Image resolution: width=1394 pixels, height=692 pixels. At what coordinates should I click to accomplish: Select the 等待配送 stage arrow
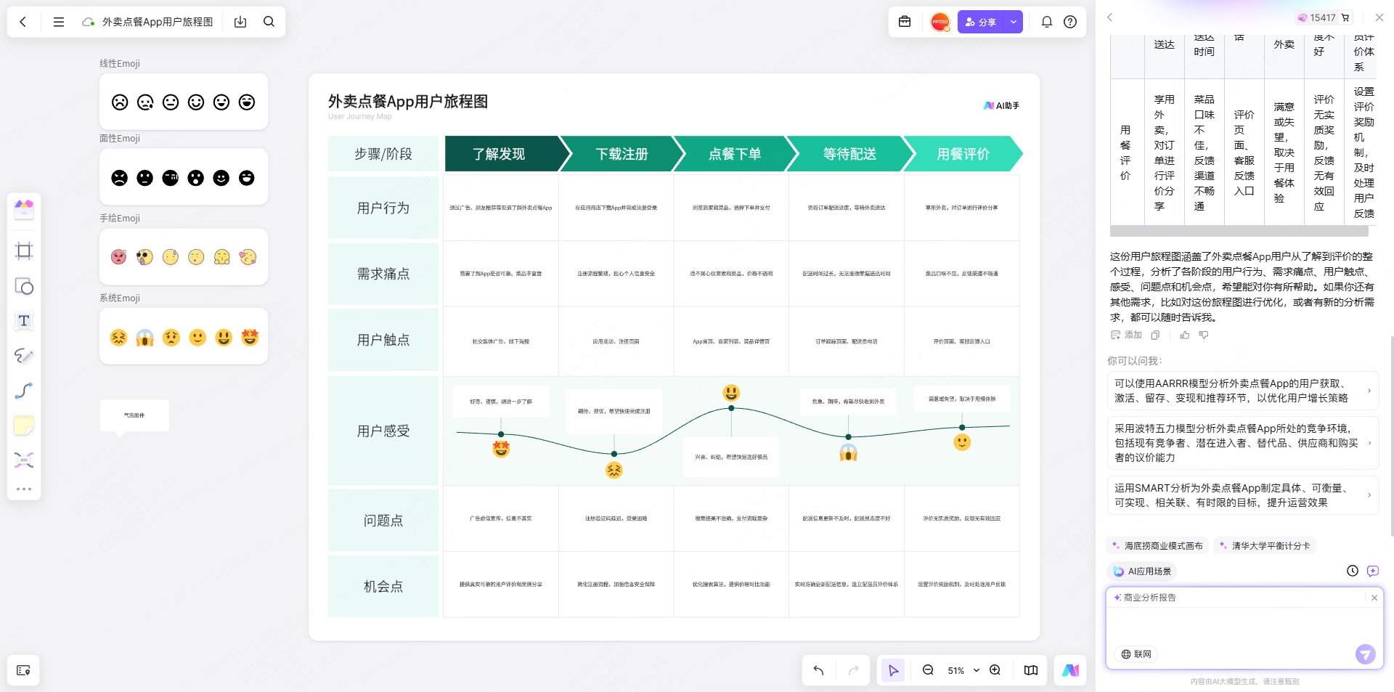pyautogui.click(x=850, y=154)
